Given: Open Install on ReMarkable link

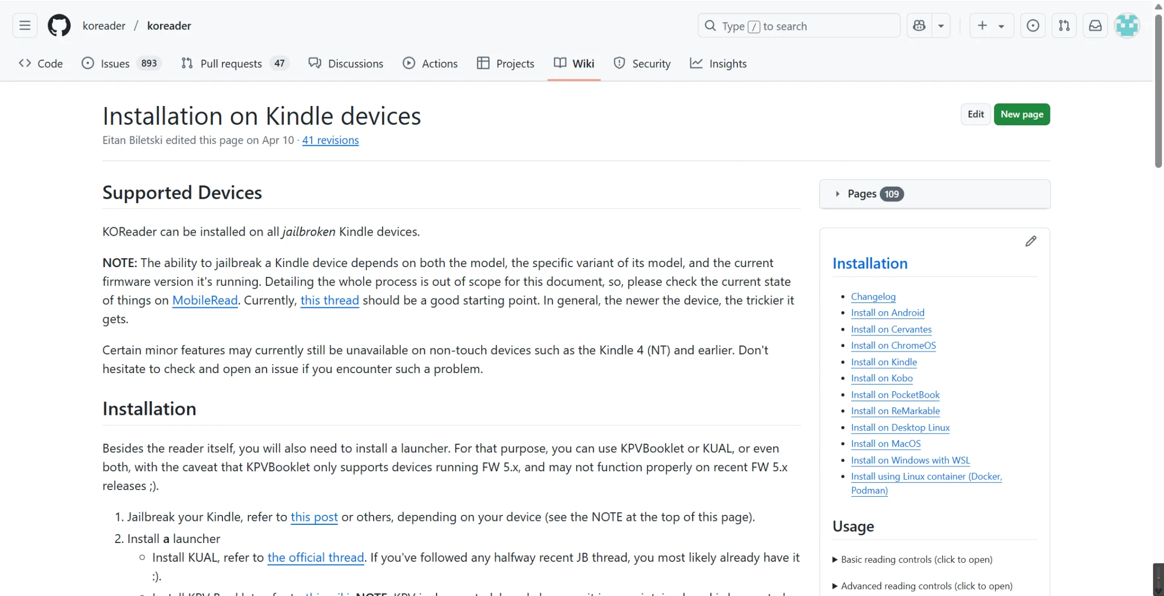Looking at the screenshot, I should (x=895, y=411).
